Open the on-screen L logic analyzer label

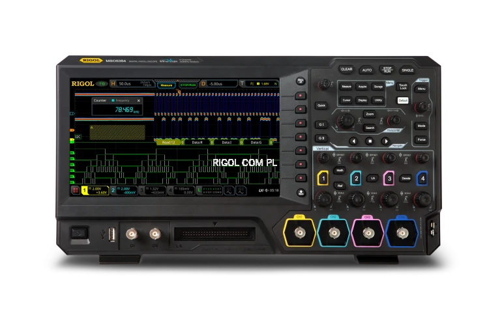(209, 190)
